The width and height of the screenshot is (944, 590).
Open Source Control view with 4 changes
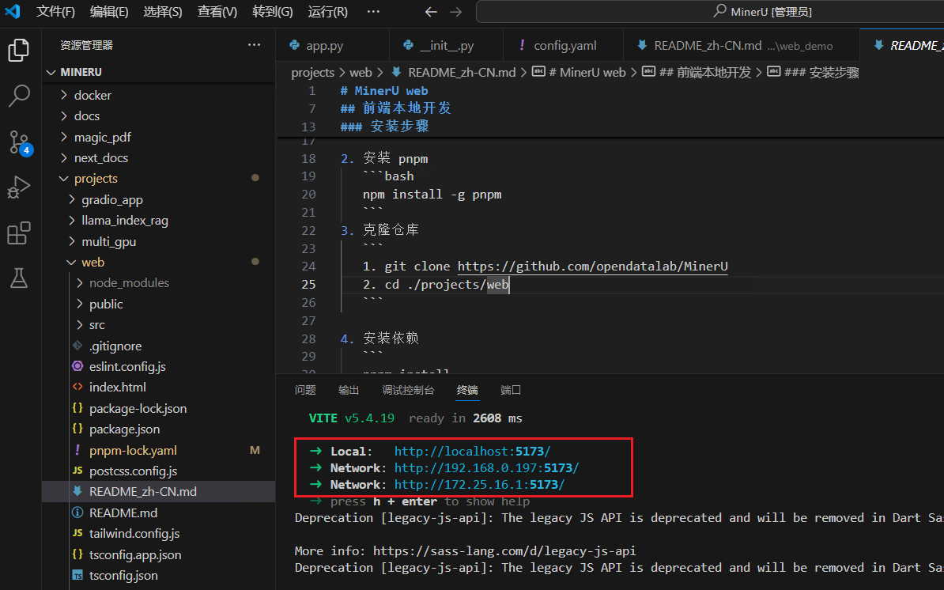tap(19, 142)
